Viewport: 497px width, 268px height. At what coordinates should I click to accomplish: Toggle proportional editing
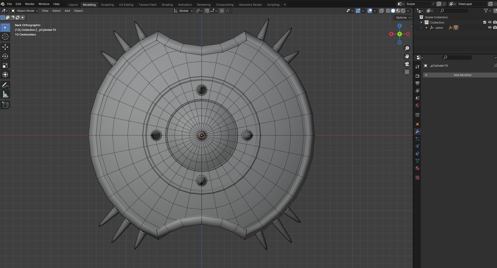pyautogui.click(x=222, y=11)
